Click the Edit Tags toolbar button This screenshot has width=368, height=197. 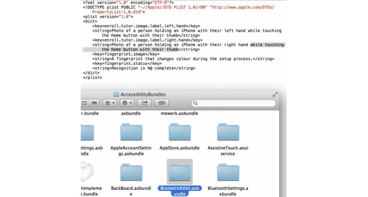tap(162, 103)
